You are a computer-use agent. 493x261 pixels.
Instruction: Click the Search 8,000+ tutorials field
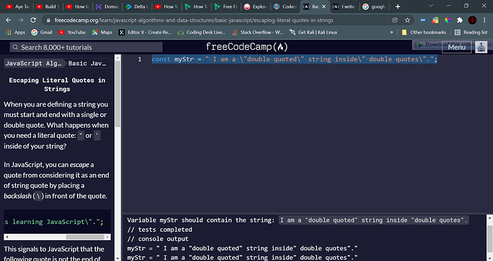pyautogui.click(x=86, y=47)
